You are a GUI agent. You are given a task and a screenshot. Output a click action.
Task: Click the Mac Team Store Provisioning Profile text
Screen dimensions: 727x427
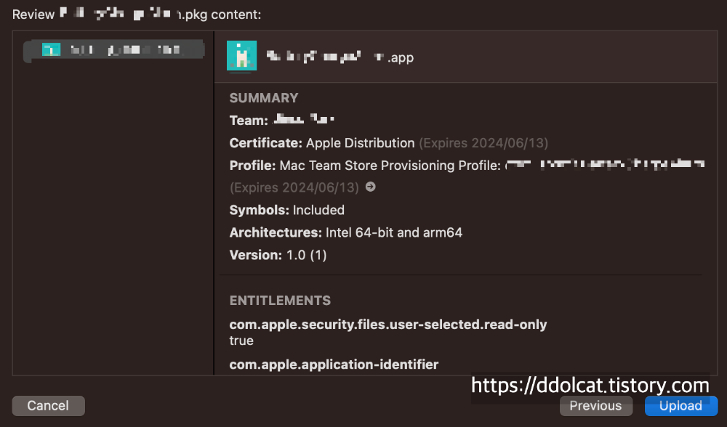point(390,166)
